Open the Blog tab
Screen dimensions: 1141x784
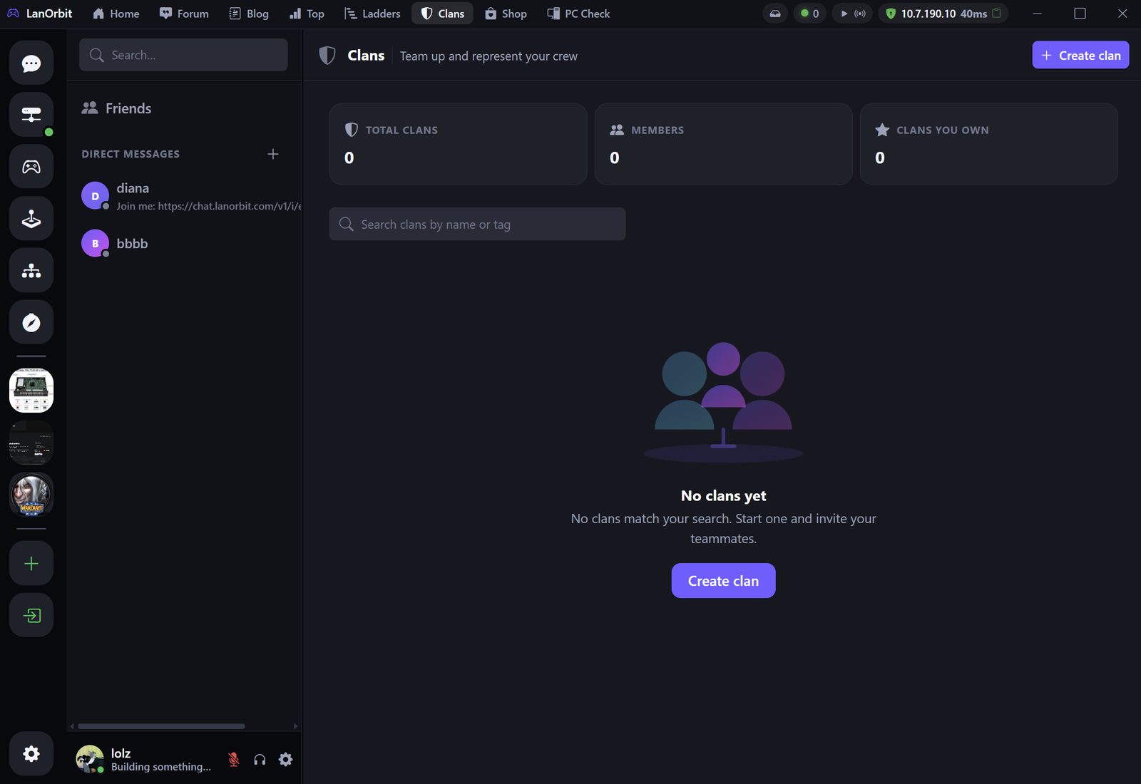(x=249, y=14)
